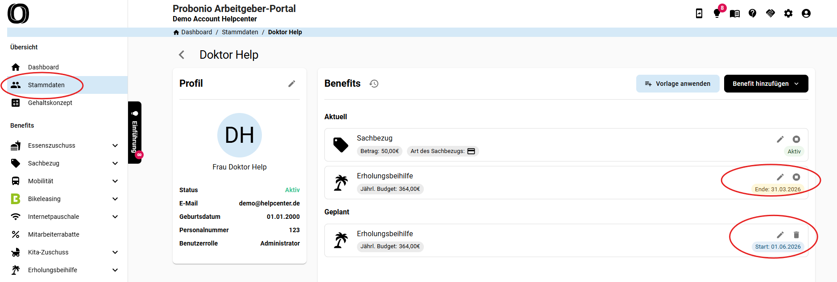Click the Sachbezug tag icon in benefits list

point(341,145)
